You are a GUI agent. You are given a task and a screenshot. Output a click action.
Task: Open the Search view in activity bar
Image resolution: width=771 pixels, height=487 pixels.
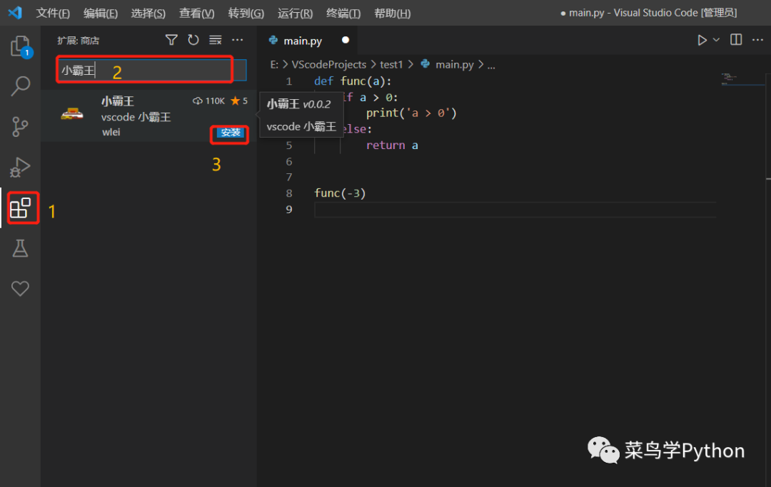pyautogui.click(x=21, y=86)
